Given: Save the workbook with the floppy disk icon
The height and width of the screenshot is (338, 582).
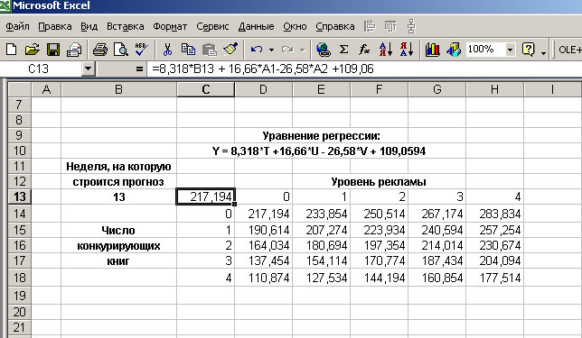Looking at the screenshot, I should (x=53, y=50).
